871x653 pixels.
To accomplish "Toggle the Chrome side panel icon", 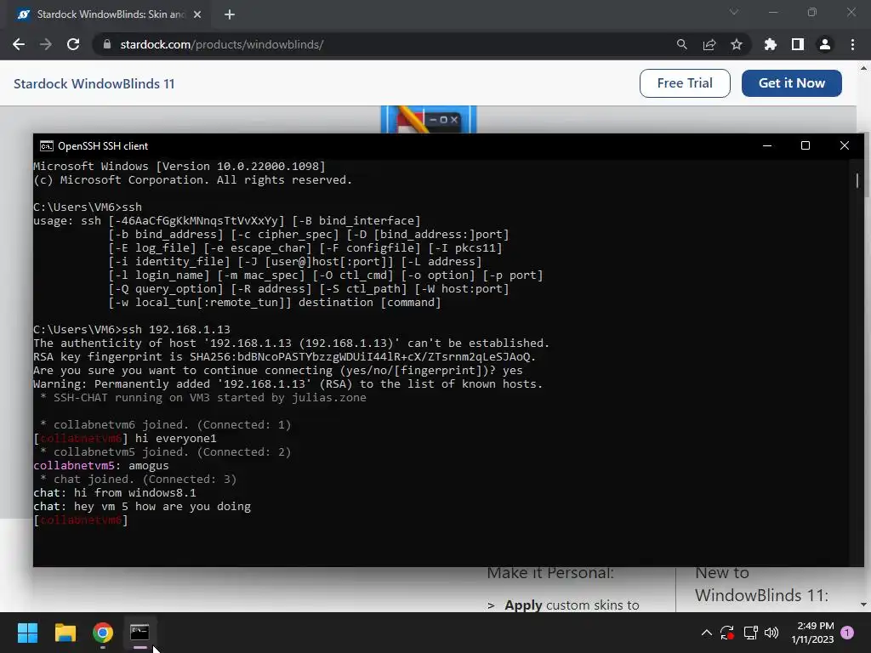I will (798, 44).
